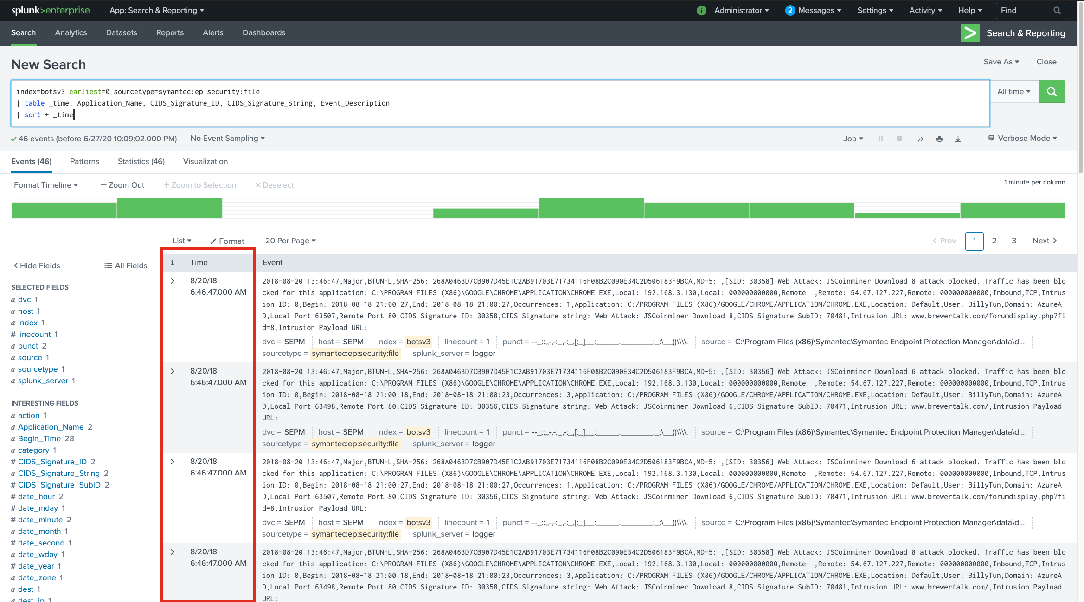Open the Settings menu
Screen dimensions: 1084x602
[875, 10]
